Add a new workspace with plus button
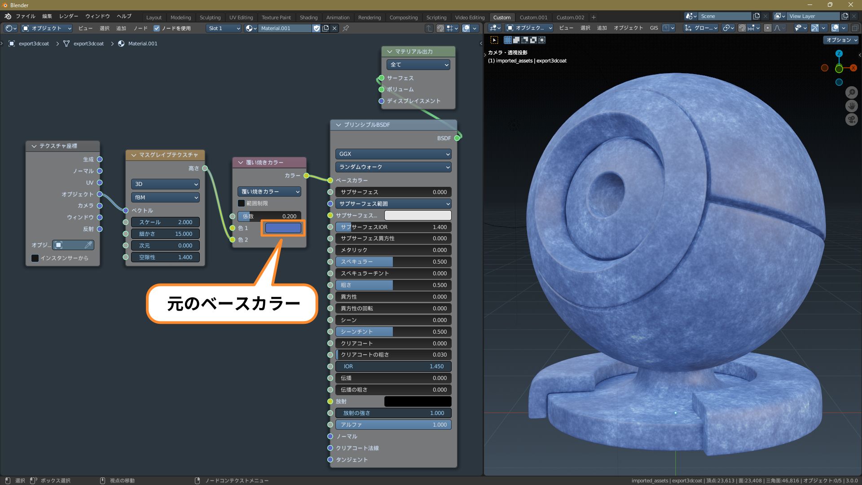This screenshot has width=862, height=485. point(594,18)
